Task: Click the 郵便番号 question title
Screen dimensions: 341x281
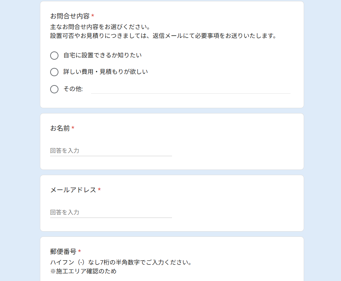Action: 63,252
